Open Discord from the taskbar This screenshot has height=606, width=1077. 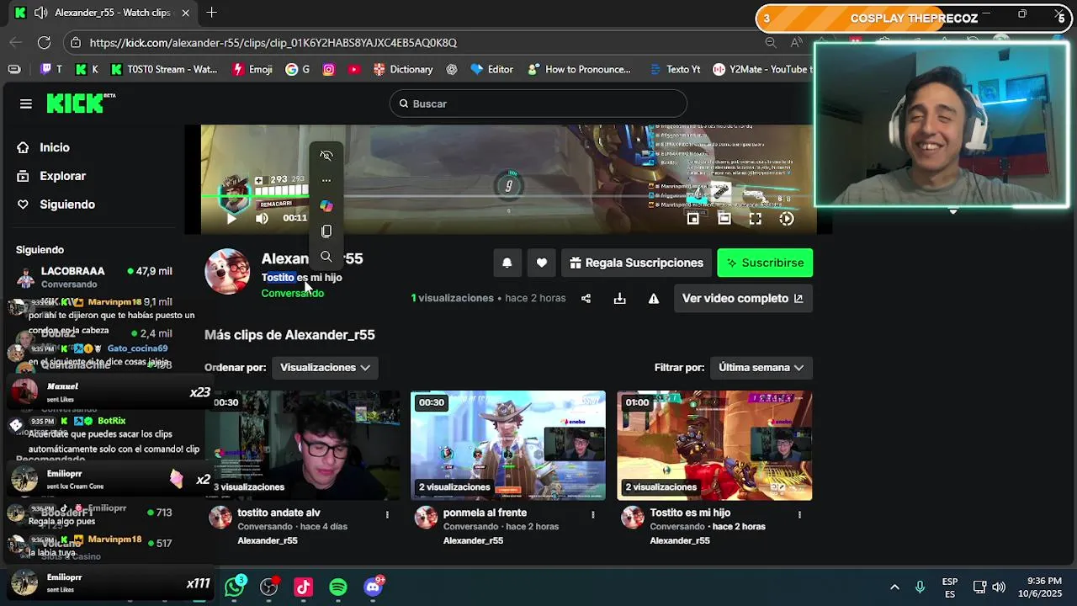[x=373, y=587]
